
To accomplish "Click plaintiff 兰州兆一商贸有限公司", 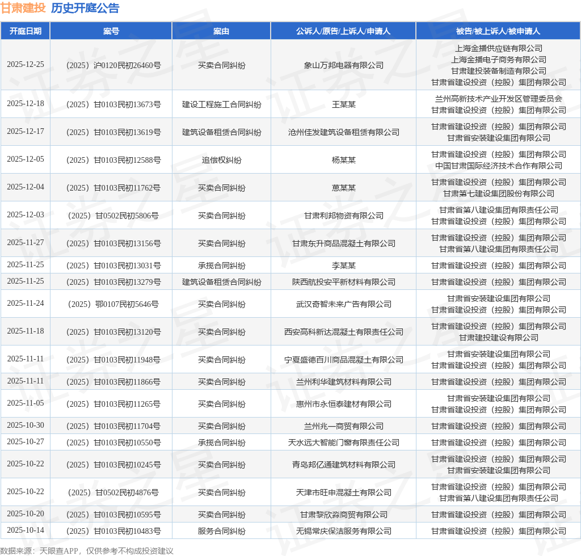I will pos(343,426).
